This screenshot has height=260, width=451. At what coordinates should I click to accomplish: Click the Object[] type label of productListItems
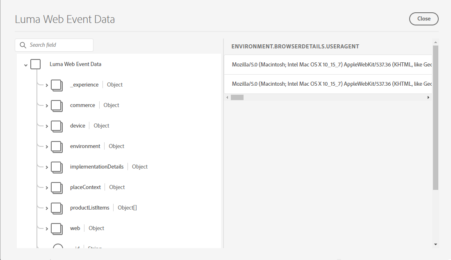click(x=127, y=208)
